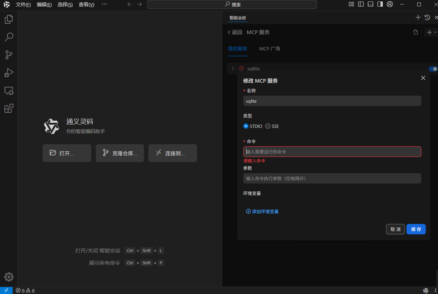438x294 pixels.
Task: Click the 取消 button
Action: coord(395,229)
